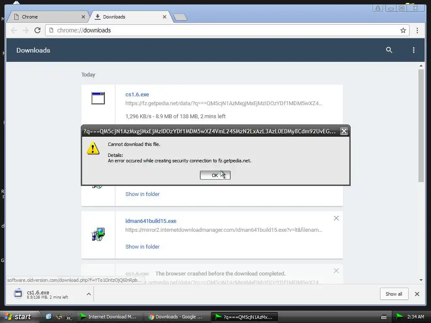
Task: Click the download speed and progress status text
Action: 176,116
